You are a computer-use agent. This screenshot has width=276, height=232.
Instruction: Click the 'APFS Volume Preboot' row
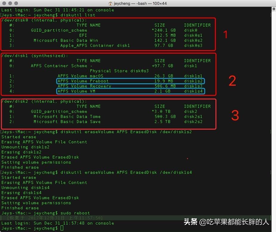pyautogui.click(x=130, y=81)
